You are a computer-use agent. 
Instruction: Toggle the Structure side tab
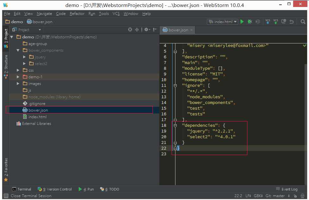[x=6, y=67]
